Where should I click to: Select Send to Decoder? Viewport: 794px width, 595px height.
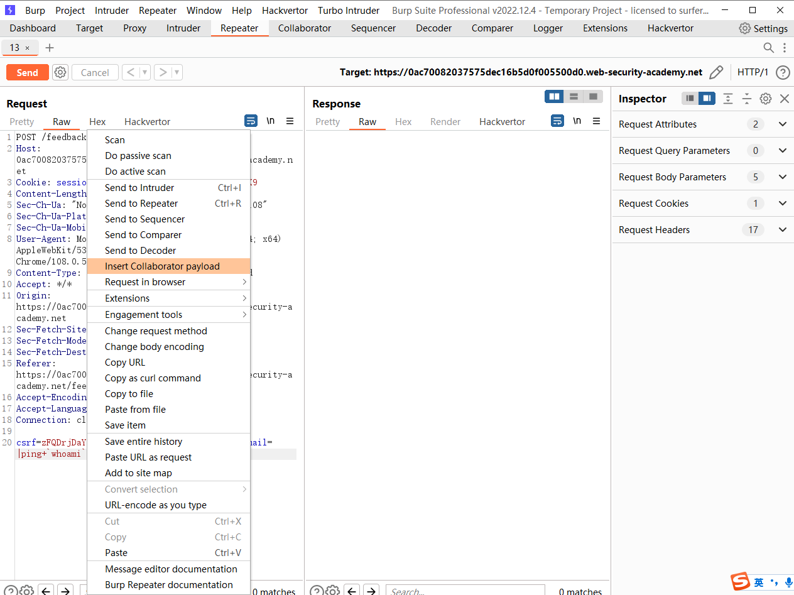pos(168,251)
